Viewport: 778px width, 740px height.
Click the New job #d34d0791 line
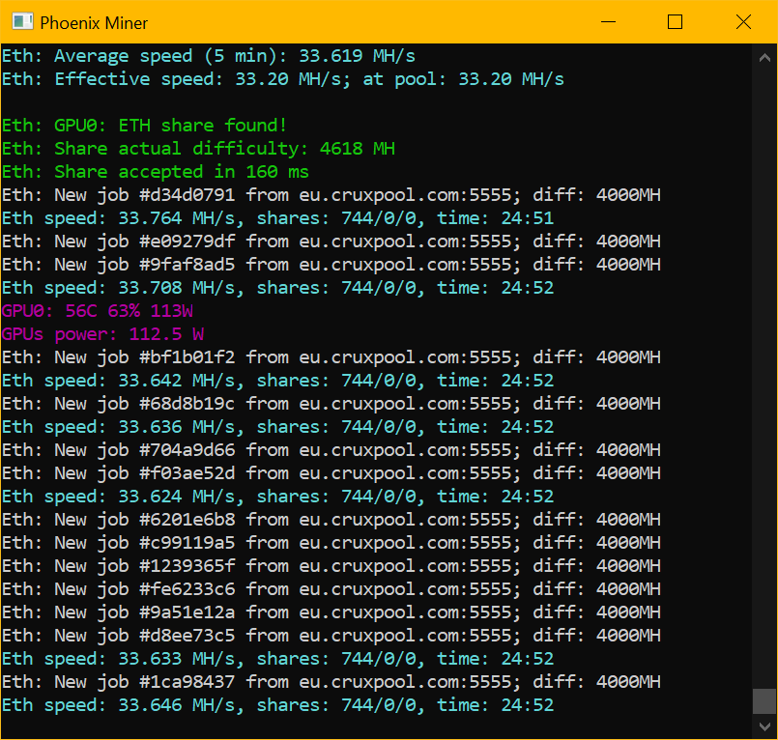tap(331, 195)
